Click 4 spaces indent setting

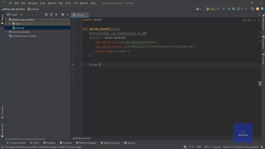216,147
